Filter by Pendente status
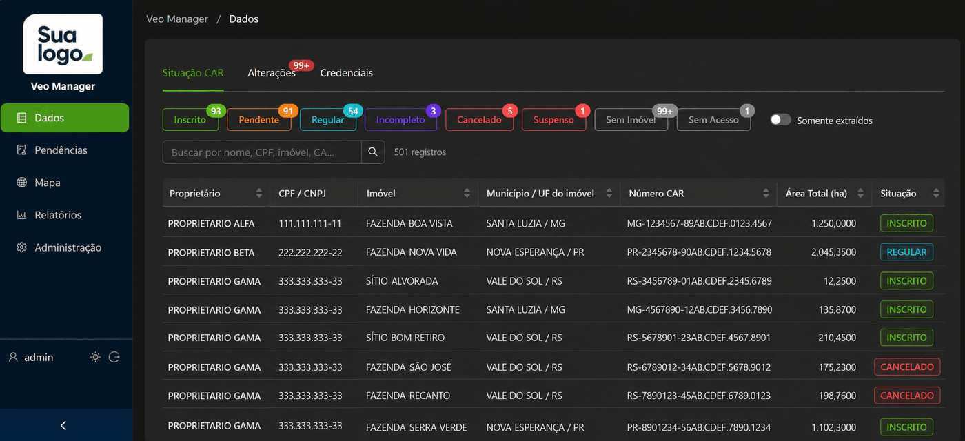965x441 pixels. point(259,120)
